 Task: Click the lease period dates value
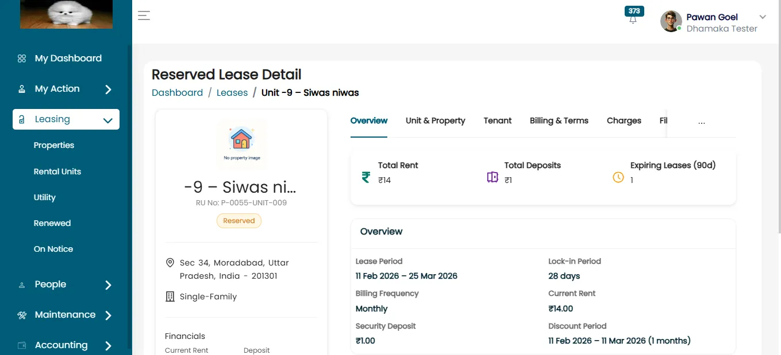click(406, 276)
